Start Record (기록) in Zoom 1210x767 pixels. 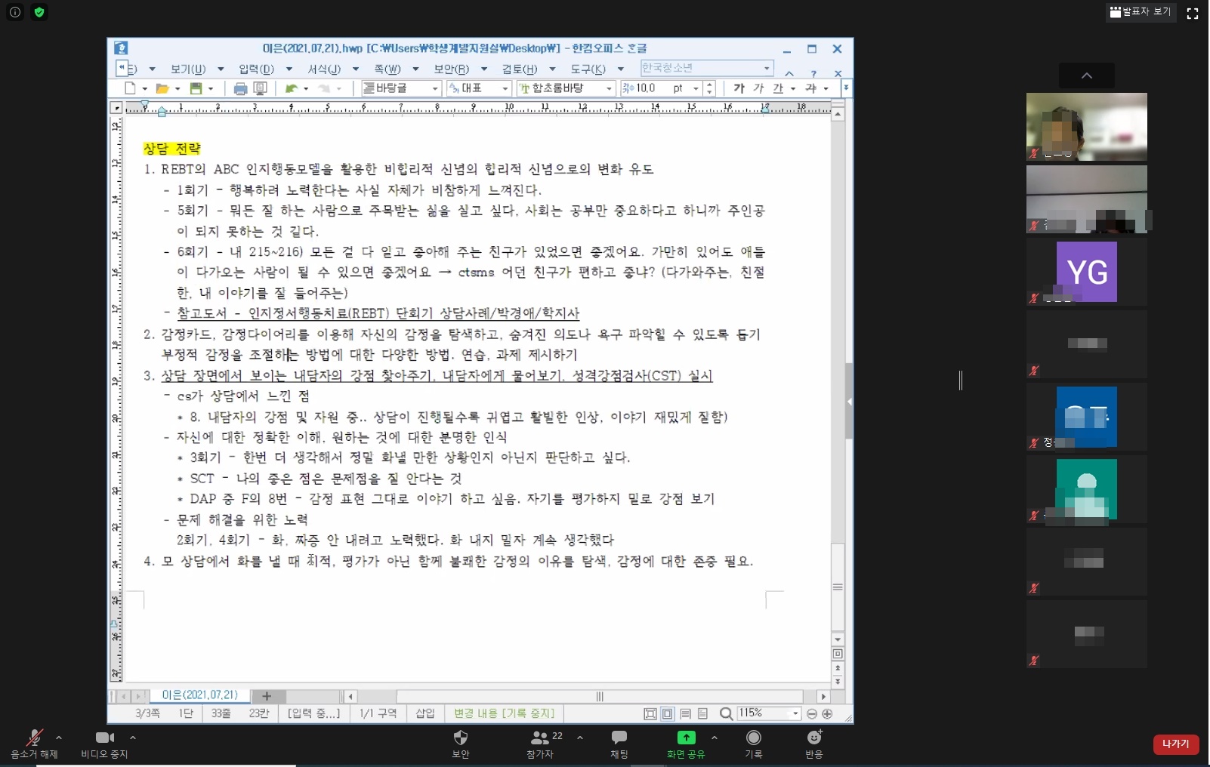754,744
